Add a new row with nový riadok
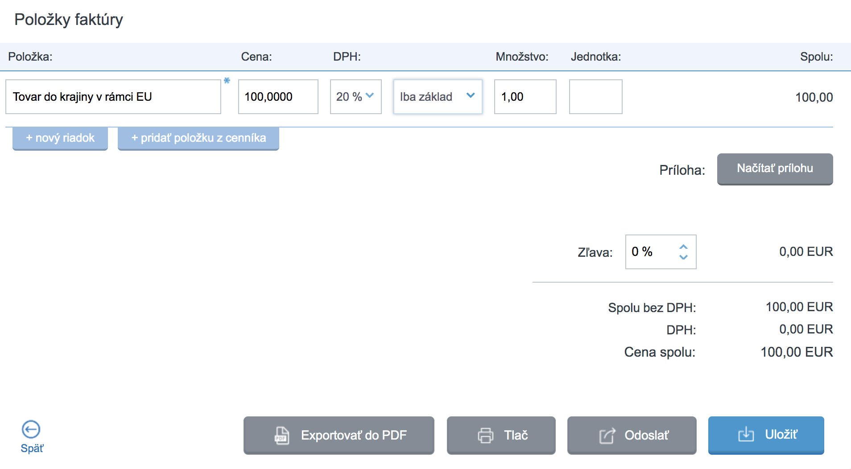 coord(60,138)
